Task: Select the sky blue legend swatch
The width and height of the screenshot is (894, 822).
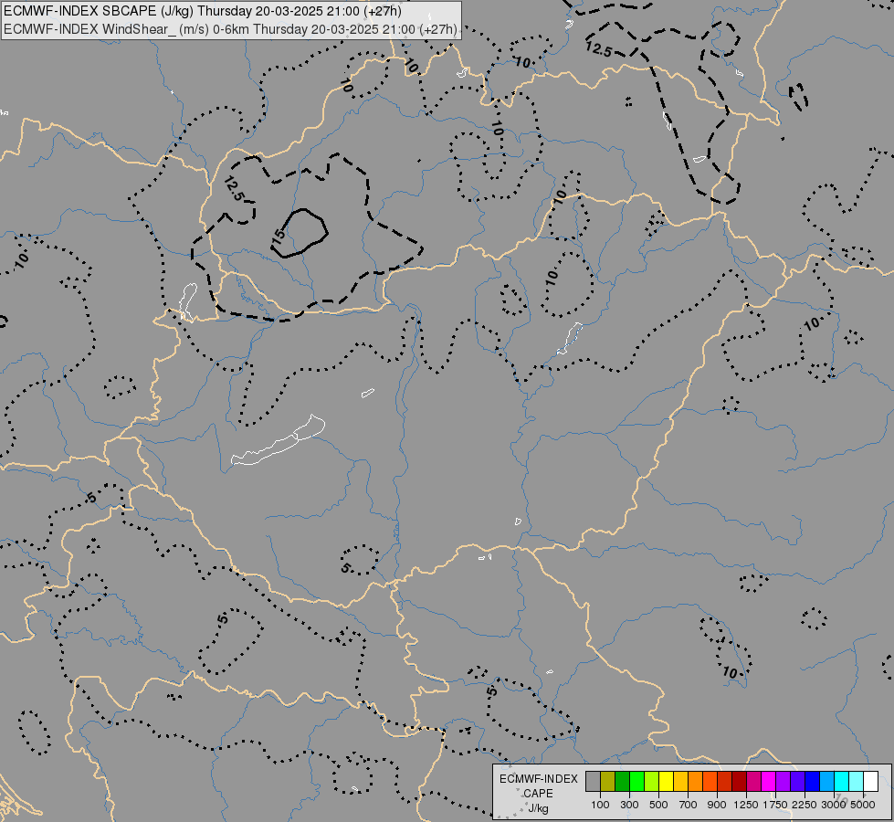Action: pyautogui.click(x=826, y=782)
